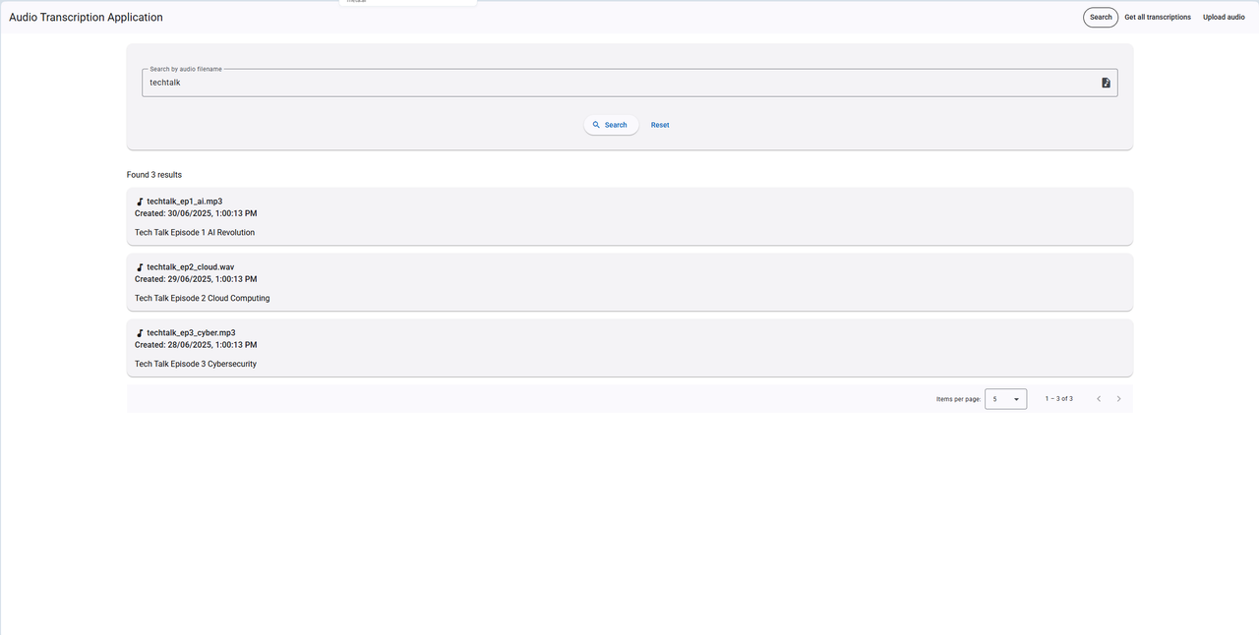The height and width of the screenshot is (635, 1259).
Task: Select the techtalk_ep3_cyber.mp3 filename
Action: click(x=191, y=333)
